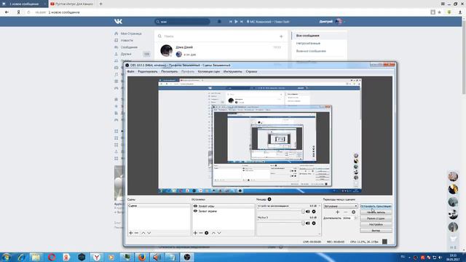Click the Режим студии button
This screenshot has height=262, width=466.
click(376, 218)
